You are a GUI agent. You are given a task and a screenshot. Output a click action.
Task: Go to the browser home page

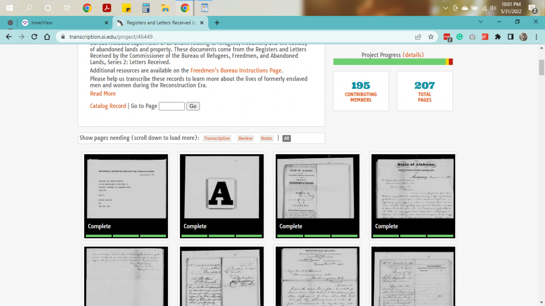(x=47, y=37)
